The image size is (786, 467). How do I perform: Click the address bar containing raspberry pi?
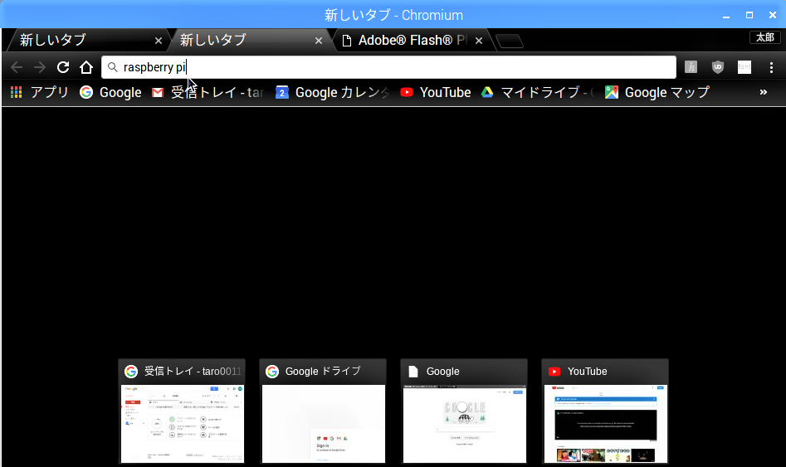(x=388, y=67)
